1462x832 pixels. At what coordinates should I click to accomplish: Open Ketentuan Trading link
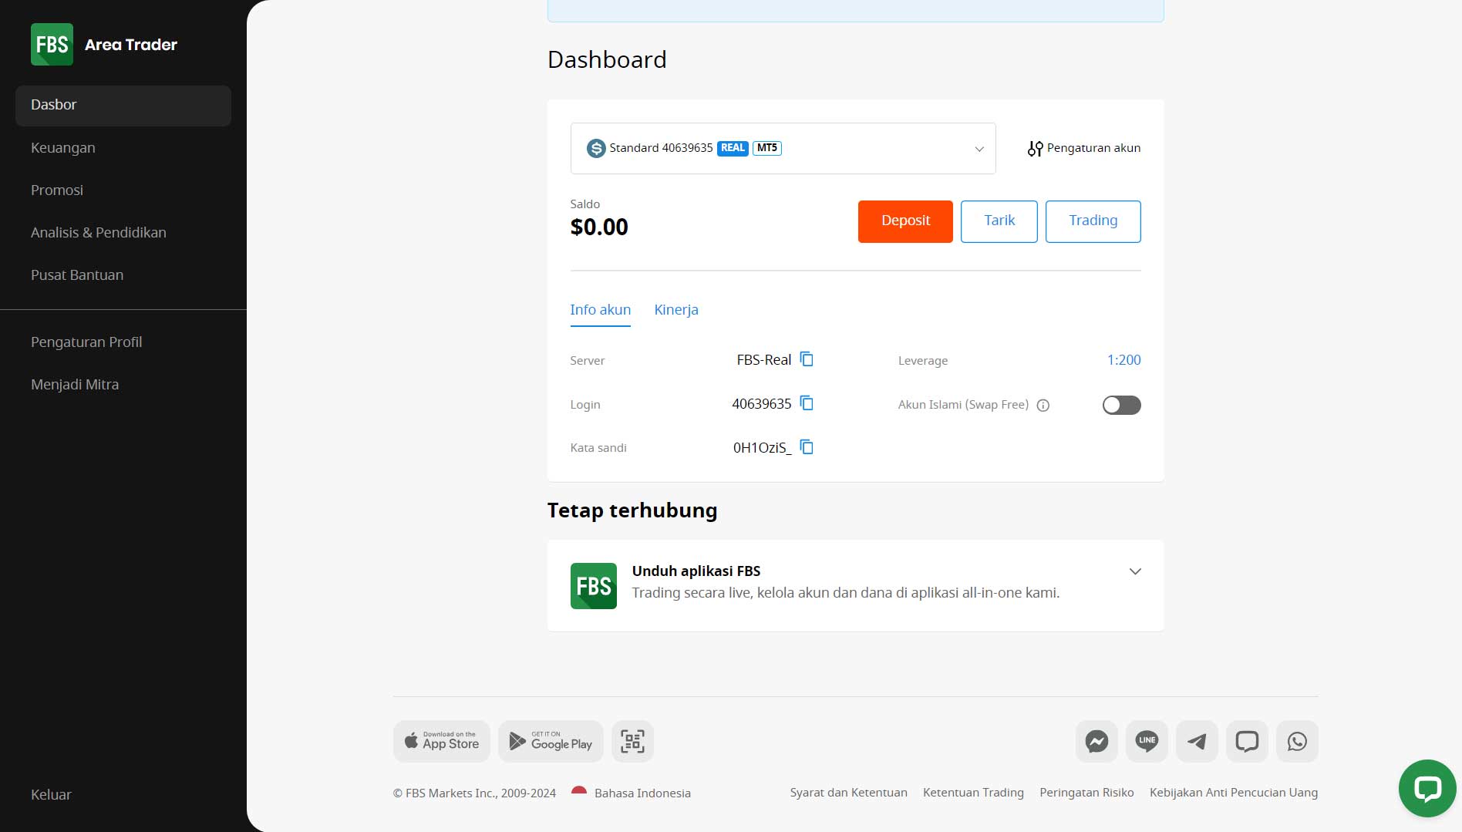[x=973, y=793]
